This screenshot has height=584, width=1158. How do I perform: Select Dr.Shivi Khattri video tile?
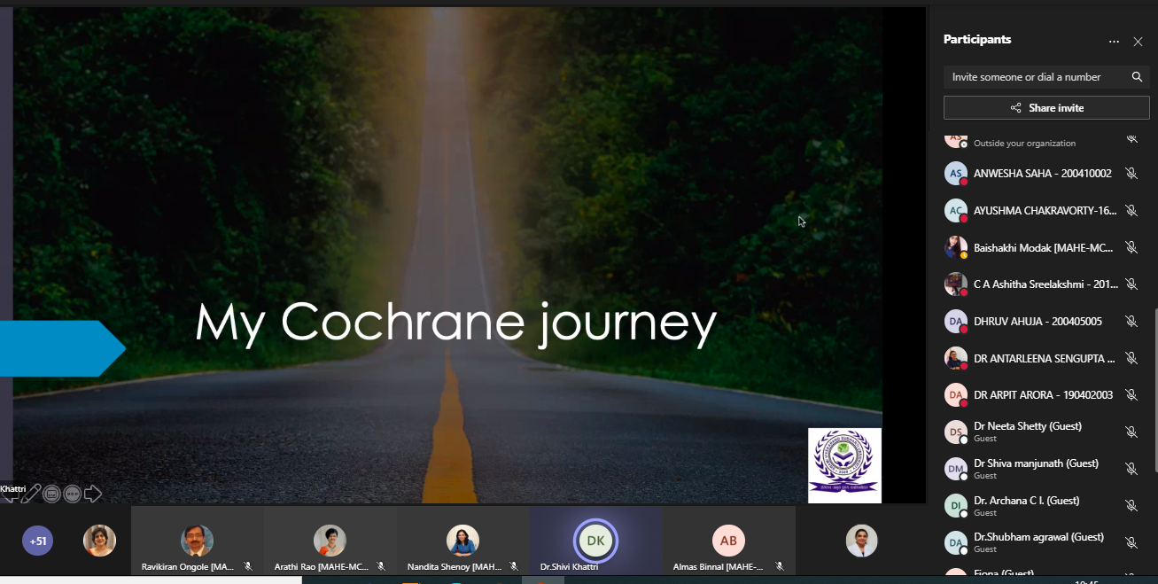pos(595,542)
